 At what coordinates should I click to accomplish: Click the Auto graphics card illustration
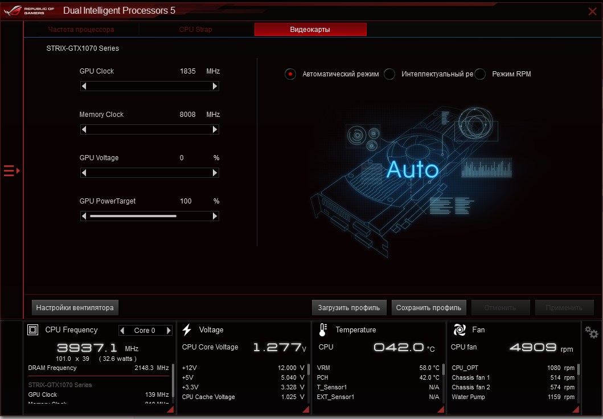pos(412,181)
